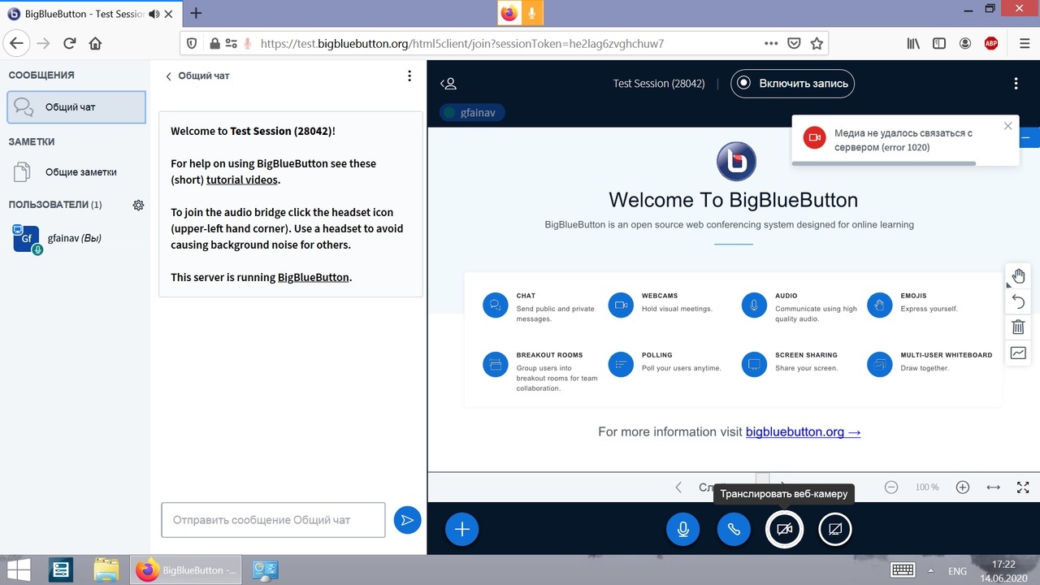Switch to Firefox BigBlueButton taskbar item

pyautogui.click(x=186, y=570)
